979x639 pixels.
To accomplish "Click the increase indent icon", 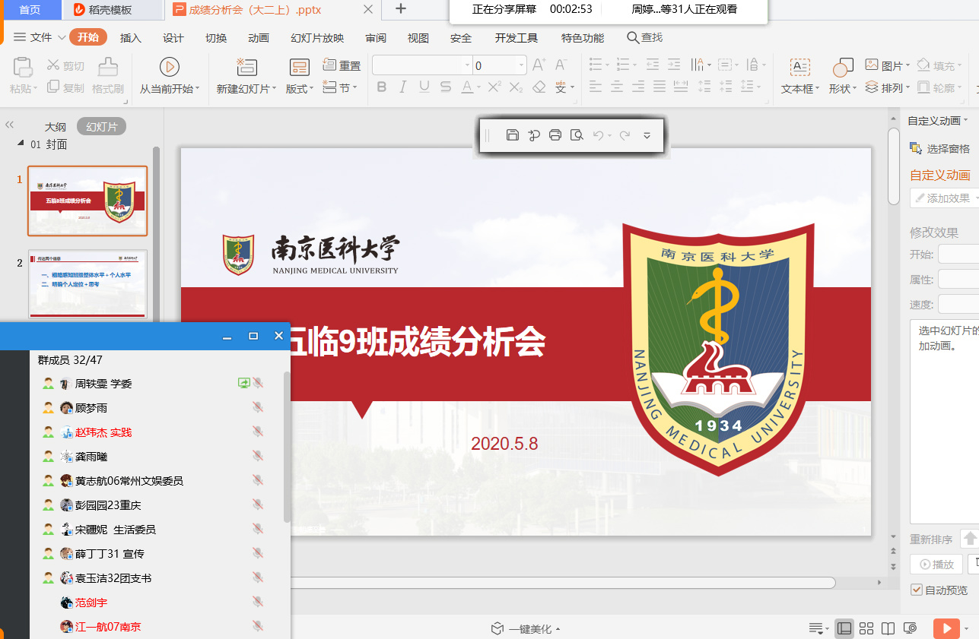I will (674, 65).
